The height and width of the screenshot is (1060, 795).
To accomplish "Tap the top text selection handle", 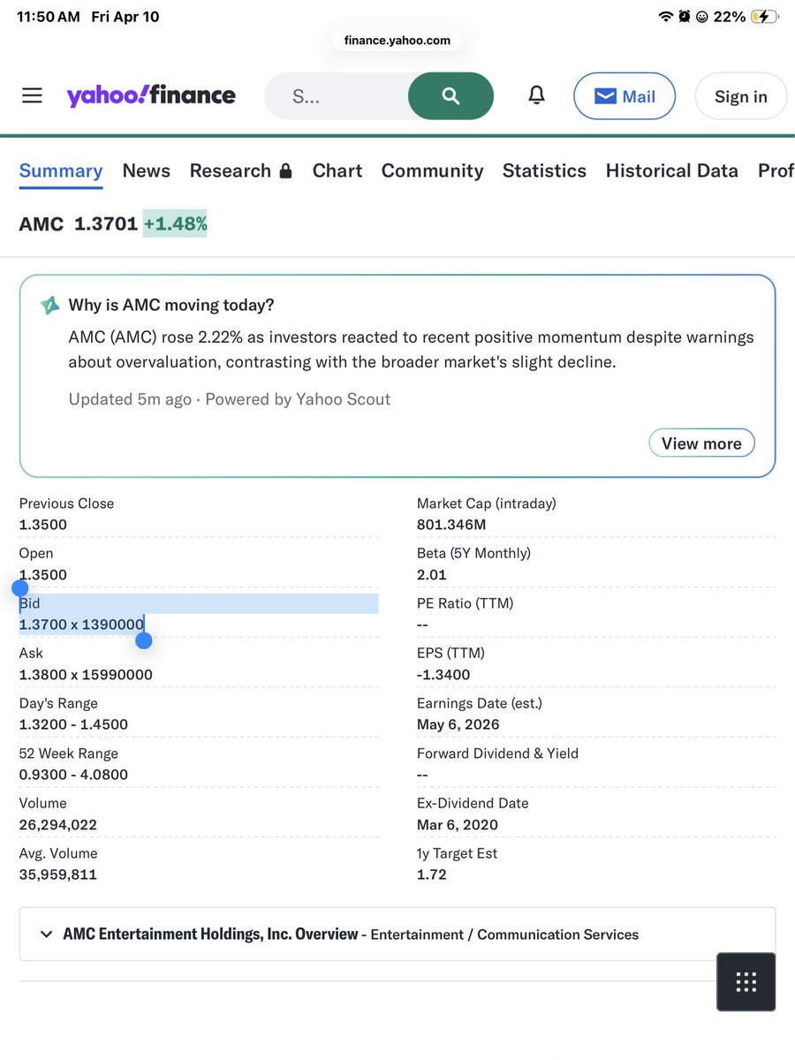I will click(19, 588).
